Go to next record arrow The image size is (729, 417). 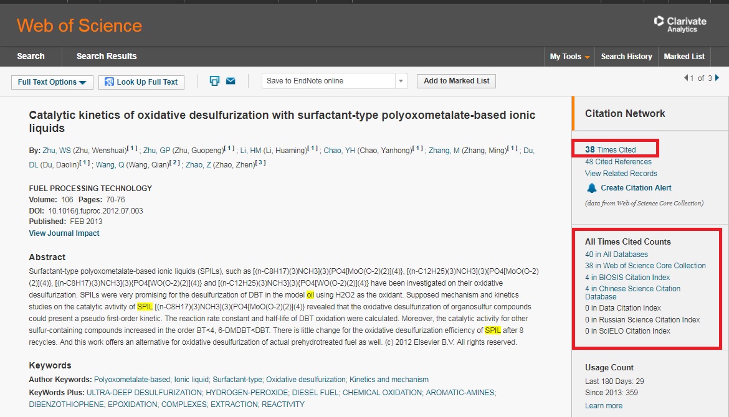pos(717,78)
